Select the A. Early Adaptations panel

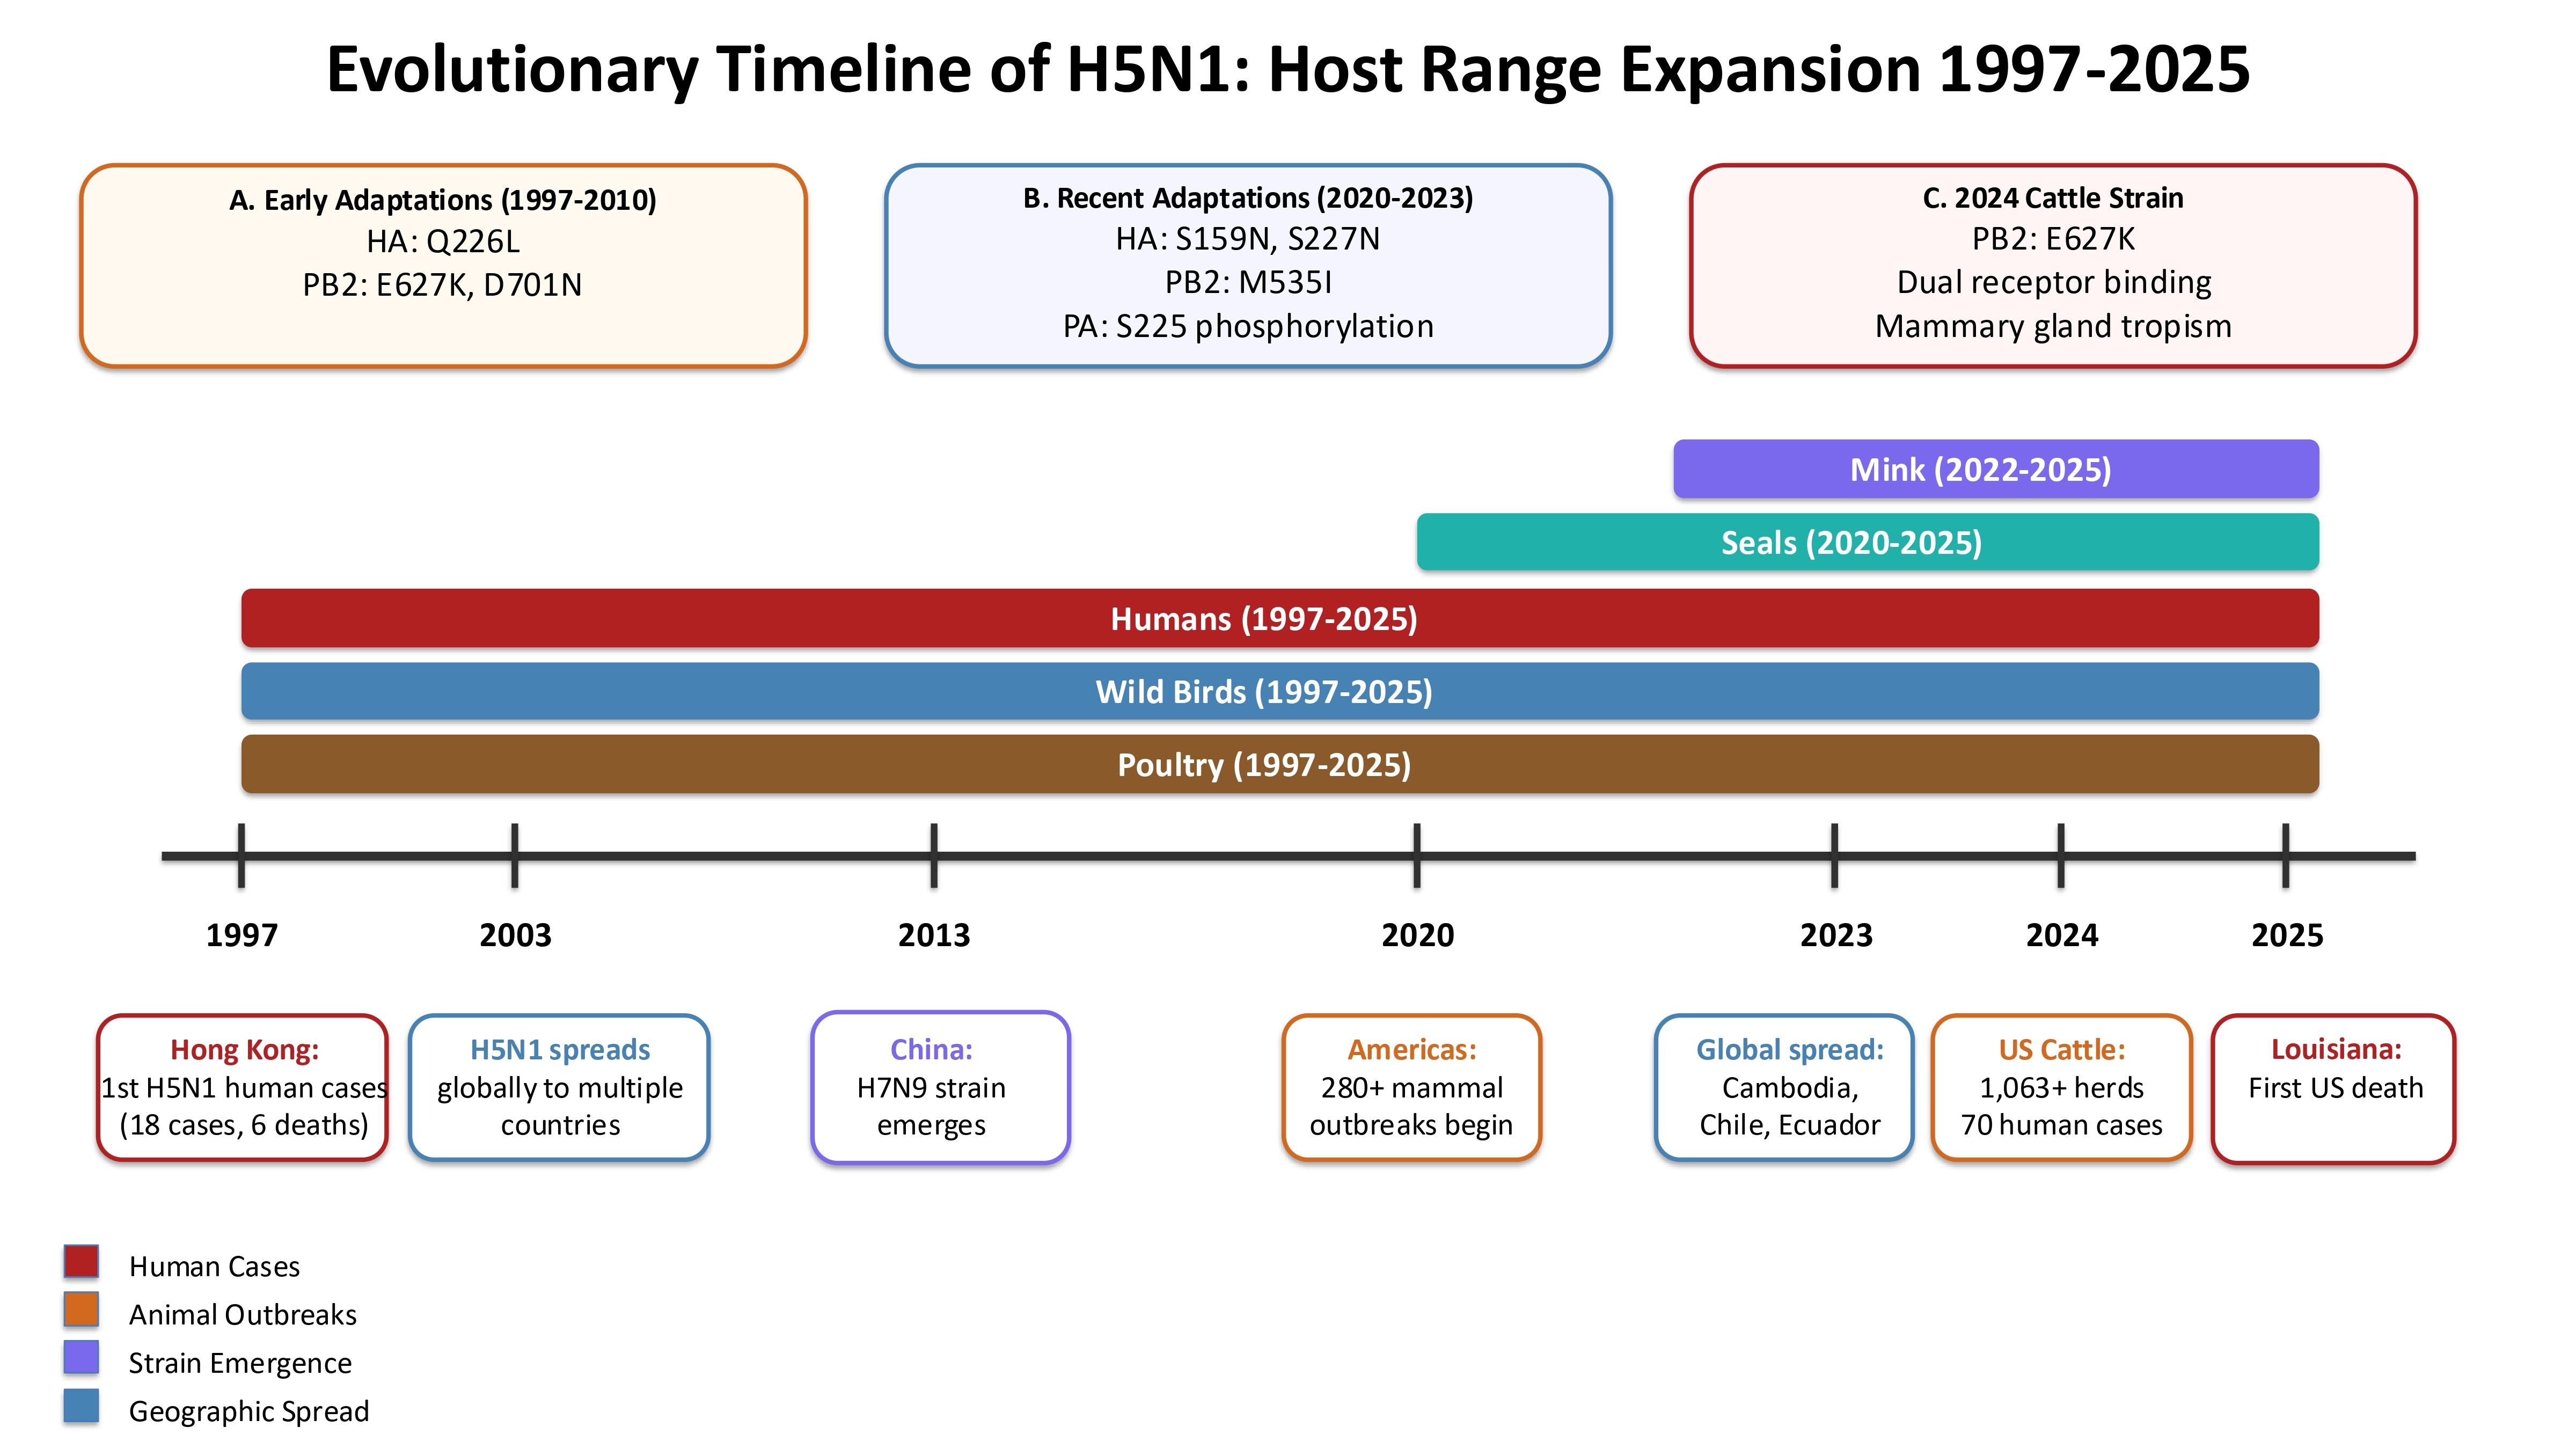point(443,266)
